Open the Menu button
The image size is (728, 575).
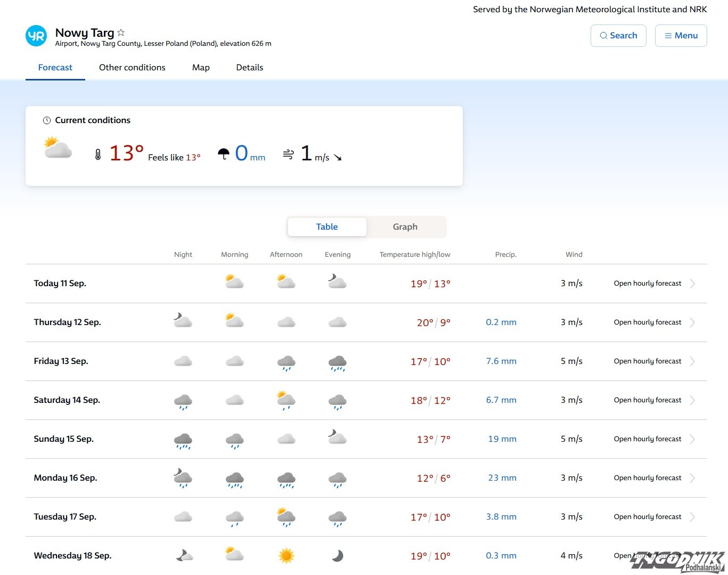pos(681,36)
